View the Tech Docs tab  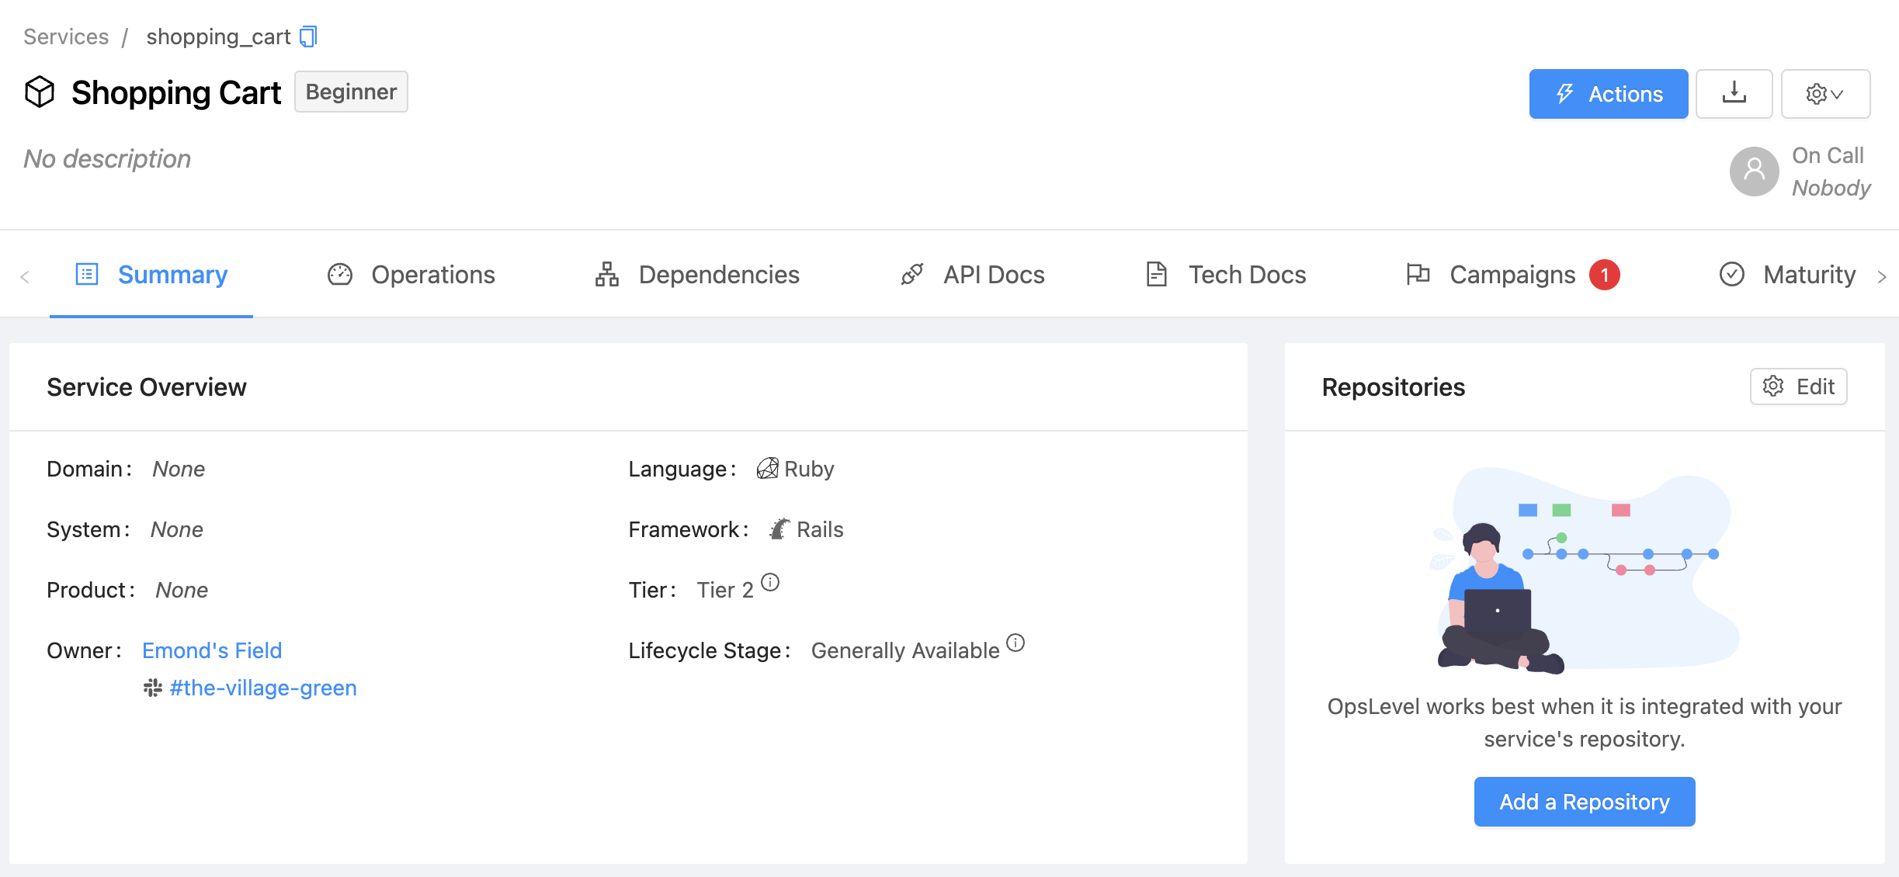1227,275
